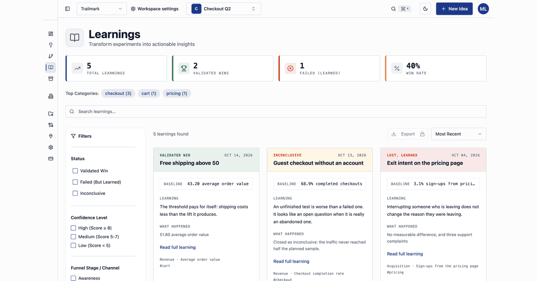Expand the Checkout Q2 project selector
Image resolution: width=537 pixels, height=281 pixels.
click(224, 9)
